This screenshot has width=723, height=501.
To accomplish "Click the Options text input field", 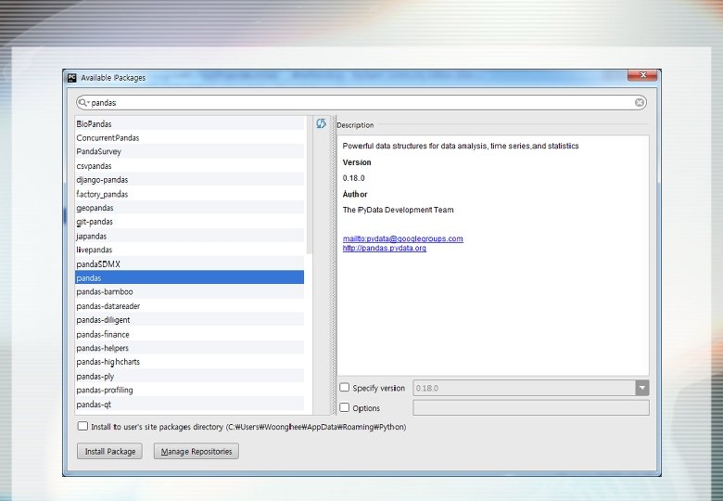I will pyautogui.click(x=531, y=408).
